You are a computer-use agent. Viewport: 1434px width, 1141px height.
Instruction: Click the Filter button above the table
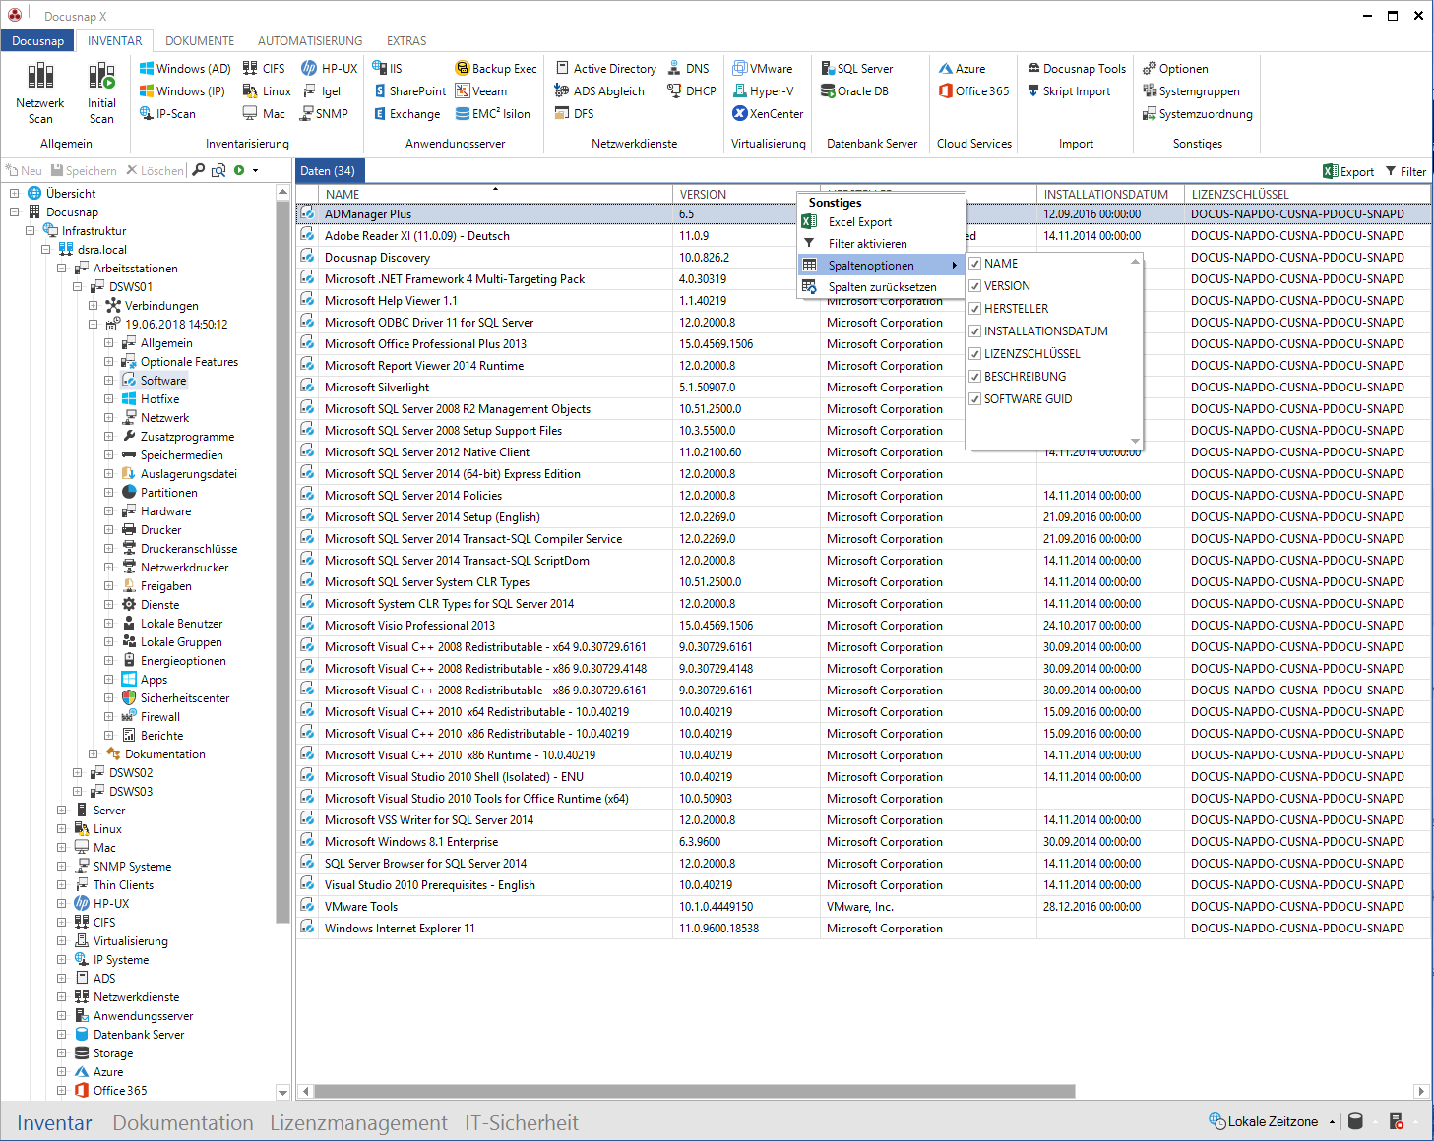point(1405,171)
